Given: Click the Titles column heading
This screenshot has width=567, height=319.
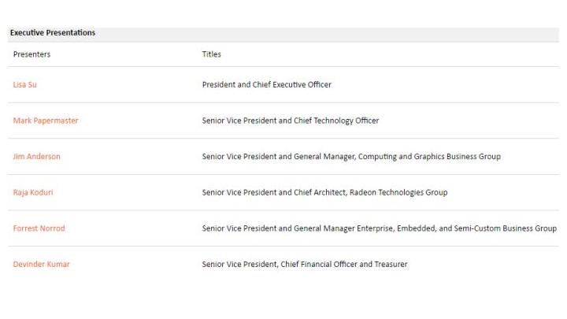Looking at the screenshot, I should pyautogui.click(x=212, y=54).
